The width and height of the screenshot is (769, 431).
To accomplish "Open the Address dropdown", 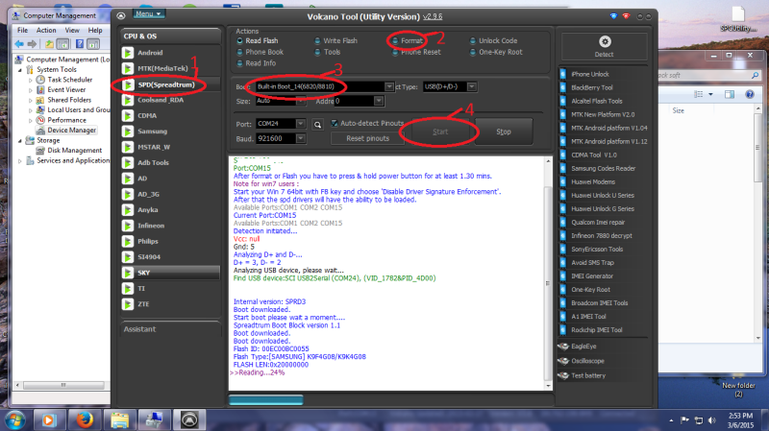I will 378,101.
